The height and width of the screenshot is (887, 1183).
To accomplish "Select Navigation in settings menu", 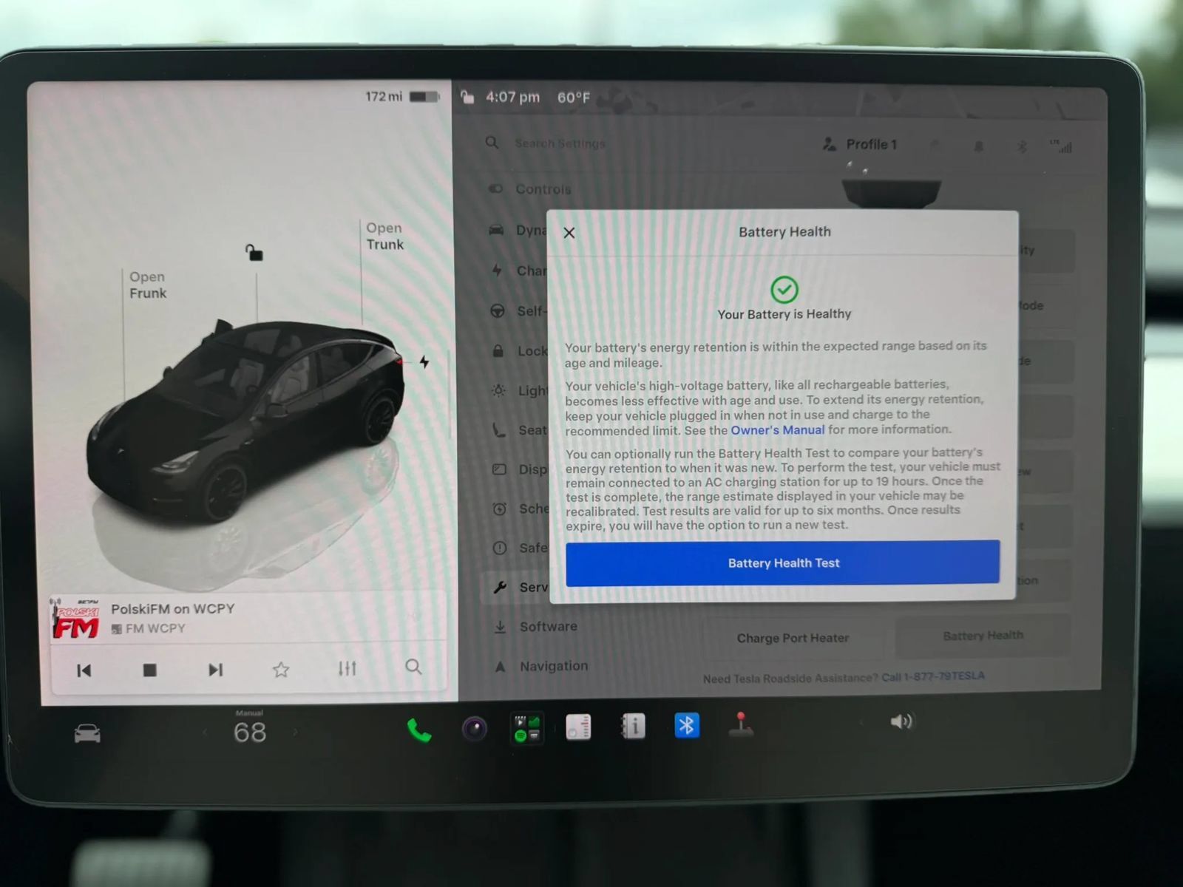I will [542, 666].
